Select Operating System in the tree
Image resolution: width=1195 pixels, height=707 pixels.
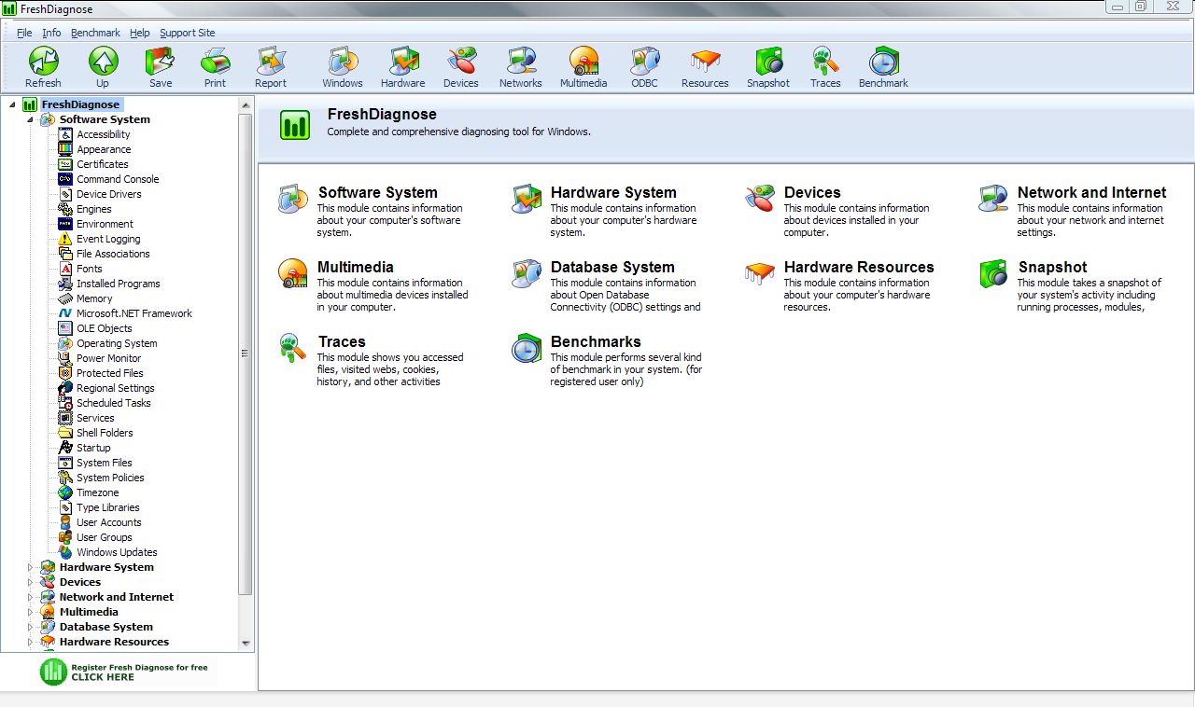[x=117, y=343]
